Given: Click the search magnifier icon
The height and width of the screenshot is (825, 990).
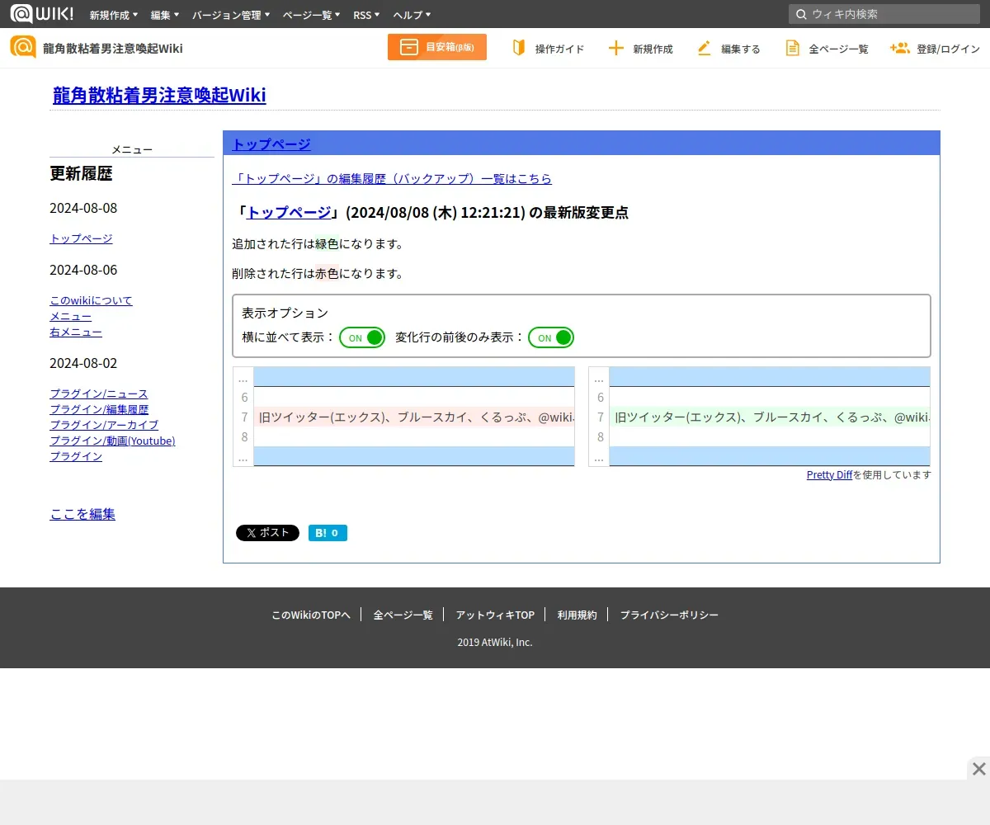Looking at the screenshot, I should tap(801, 14).
